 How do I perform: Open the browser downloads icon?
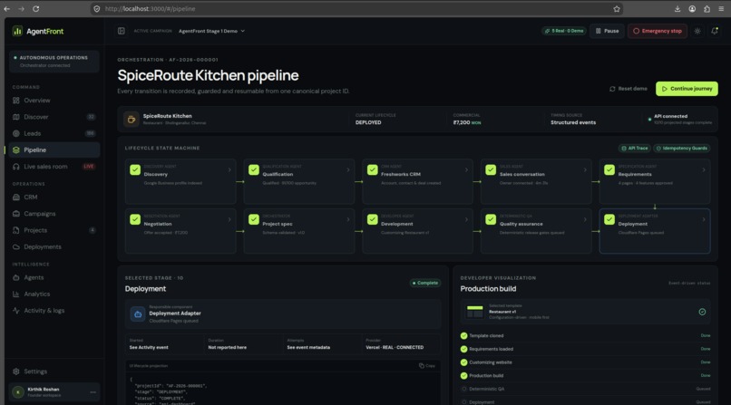(x=677, y=8)
